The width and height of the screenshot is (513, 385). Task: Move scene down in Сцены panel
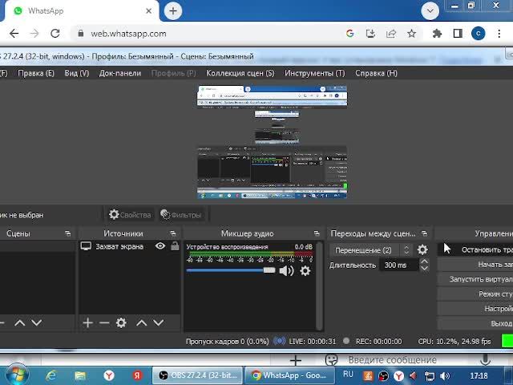(37, 322)
